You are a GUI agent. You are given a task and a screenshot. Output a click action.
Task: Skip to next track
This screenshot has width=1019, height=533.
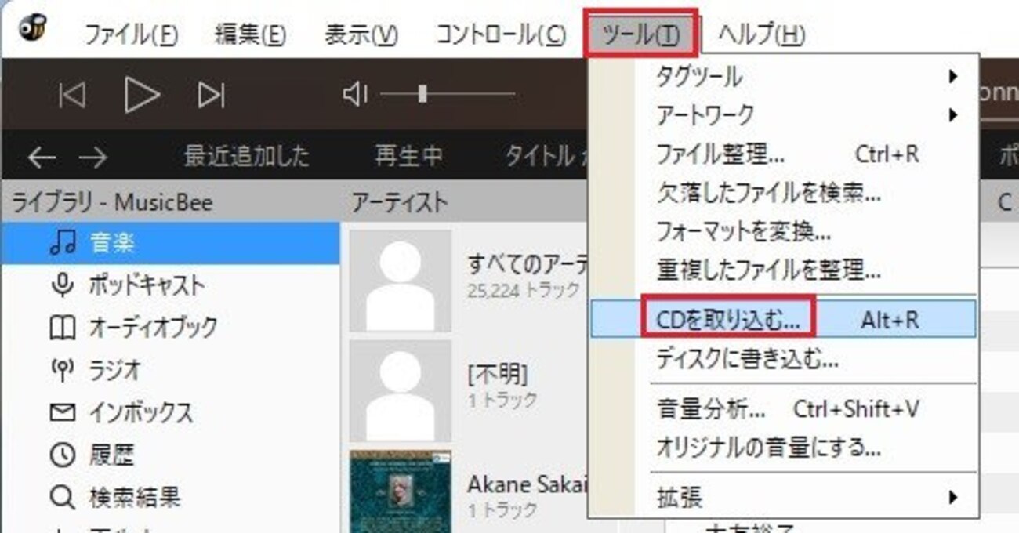coord(211,96)
